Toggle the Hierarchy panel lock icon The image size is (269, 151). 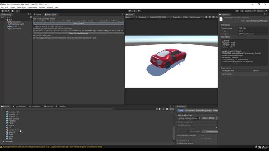pos(28,15)
